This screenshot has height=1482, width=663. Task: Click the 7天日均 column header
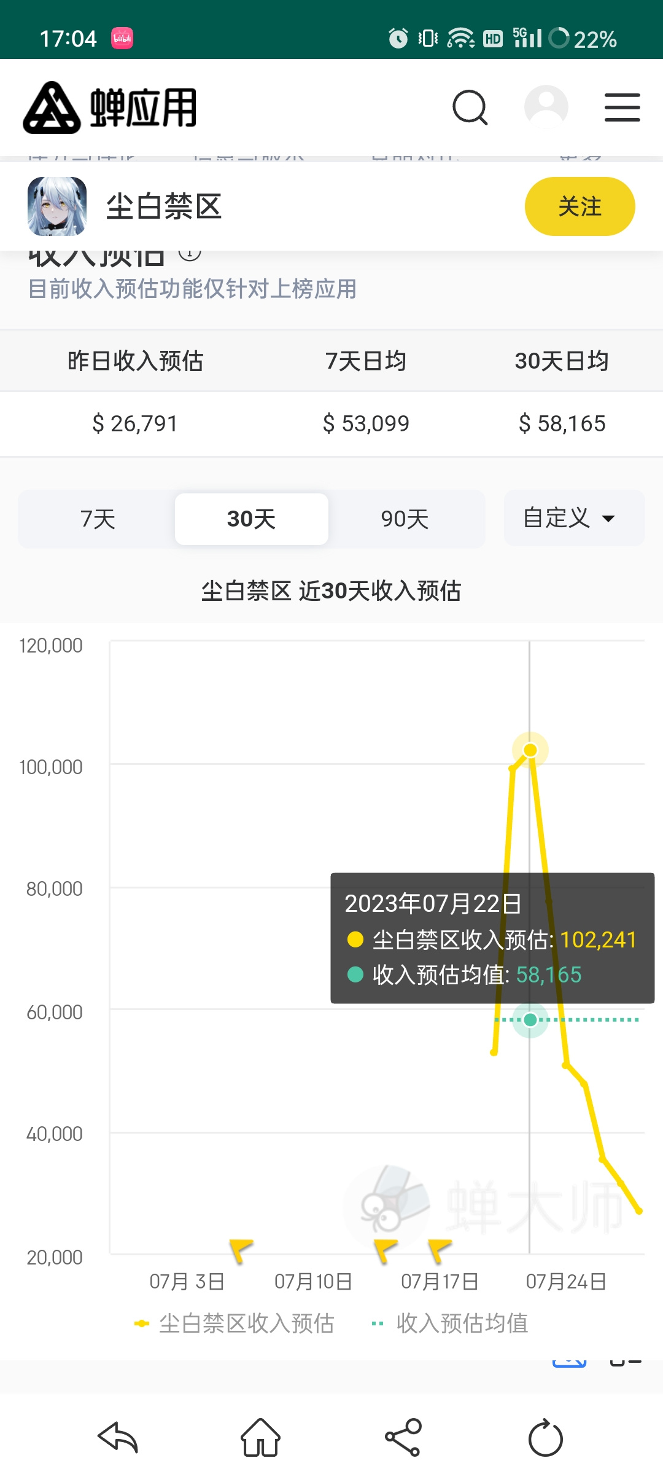(x=366, y=361)
